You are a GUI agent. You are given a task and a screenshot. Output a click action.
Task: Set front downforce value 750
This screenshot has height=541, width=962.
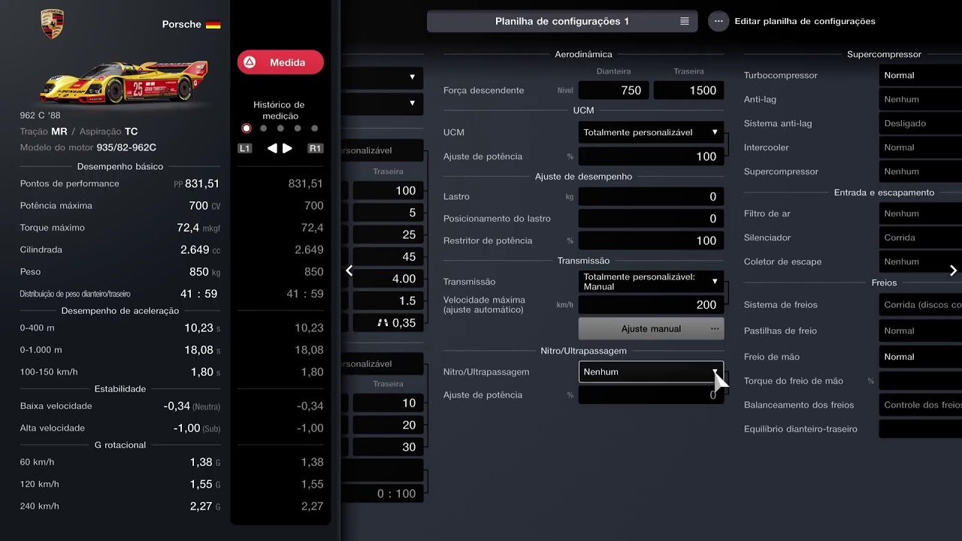613,90
